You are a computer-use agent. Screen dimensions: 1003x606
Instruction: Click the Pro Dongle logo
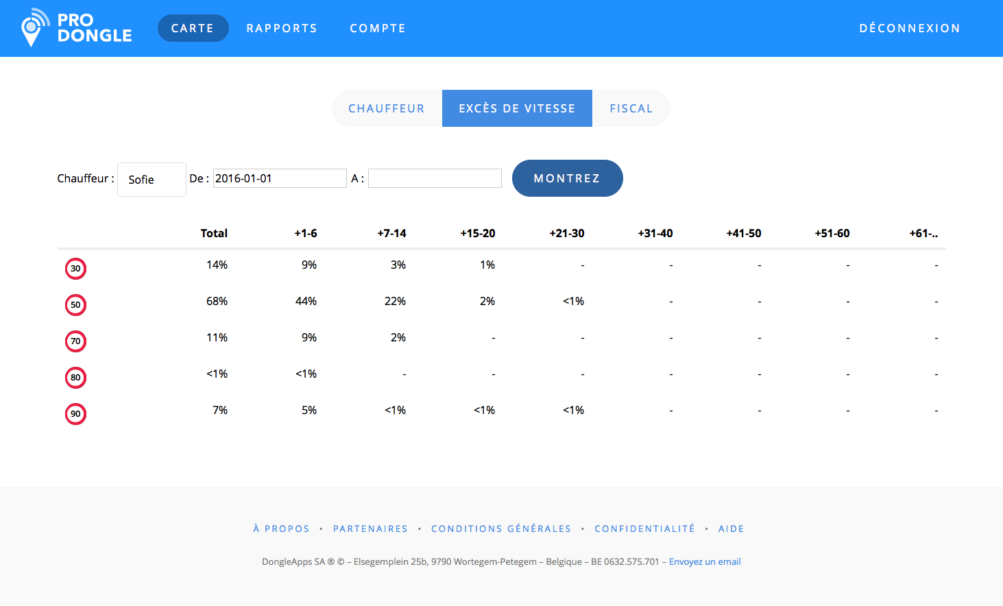click(76, 28)
